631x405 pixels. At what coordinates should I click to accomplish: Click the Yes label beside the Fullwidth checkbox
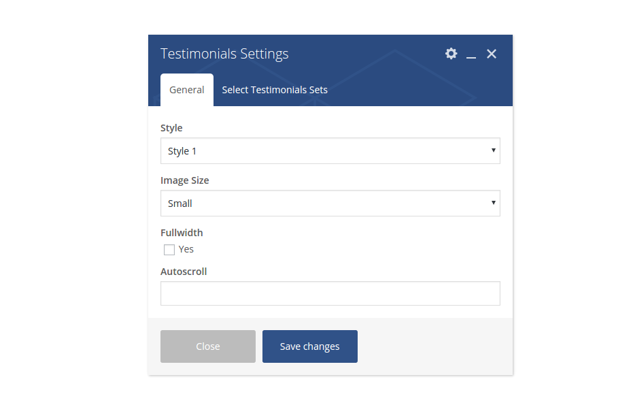click(x=186, y=250)
